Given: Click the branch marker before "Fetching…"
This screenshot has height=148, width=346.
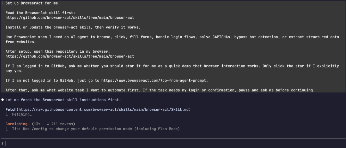Looking at the screenshot, I should [x=7, y=114].
